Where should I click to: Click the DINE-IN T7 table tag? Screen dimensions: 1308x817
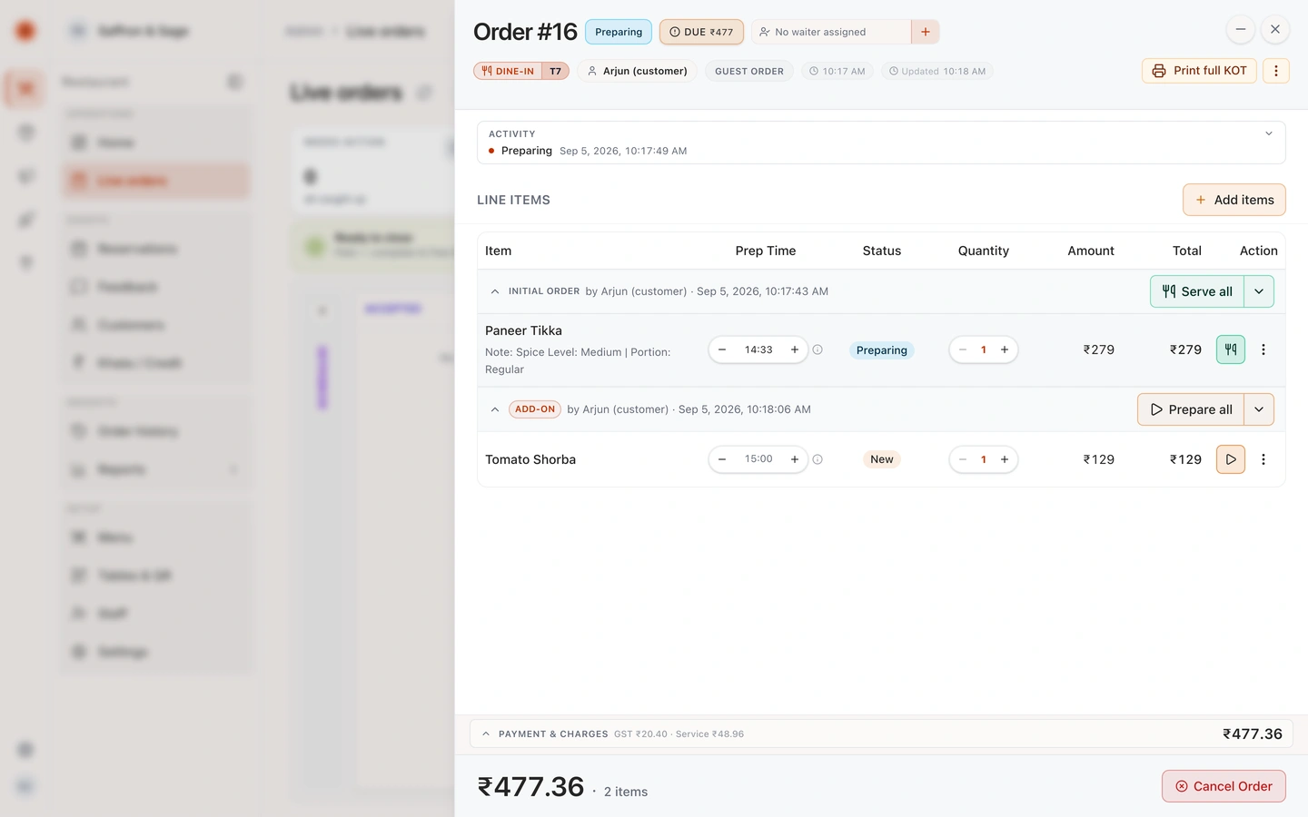(x=521, y=71)
